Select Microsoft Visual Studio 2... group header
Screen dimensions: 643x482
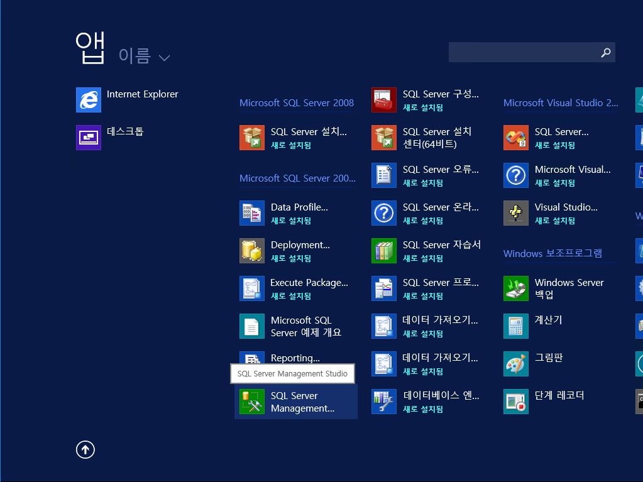point(561,103)
